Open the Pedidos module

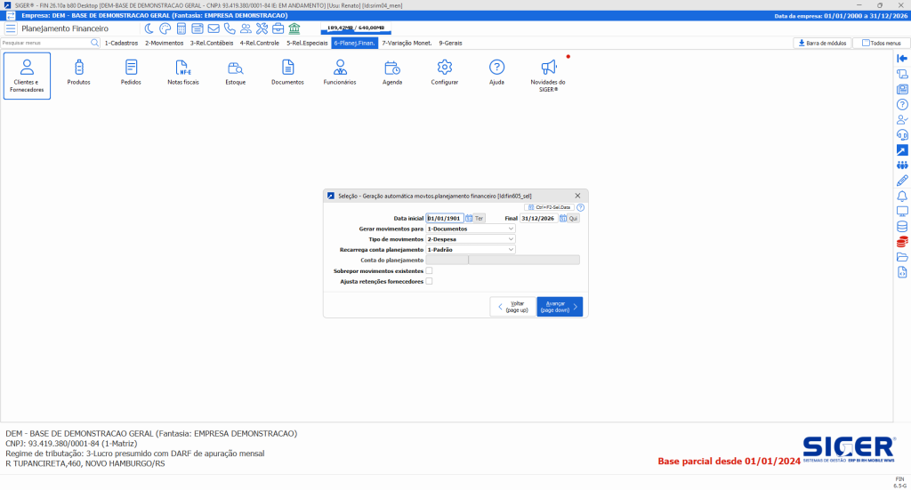[132, 73]
